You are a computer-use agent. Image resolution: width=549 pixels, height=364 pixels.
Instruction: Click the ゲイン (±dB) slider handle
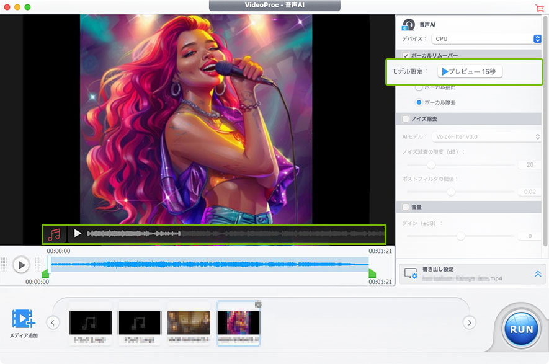[460, 236]
